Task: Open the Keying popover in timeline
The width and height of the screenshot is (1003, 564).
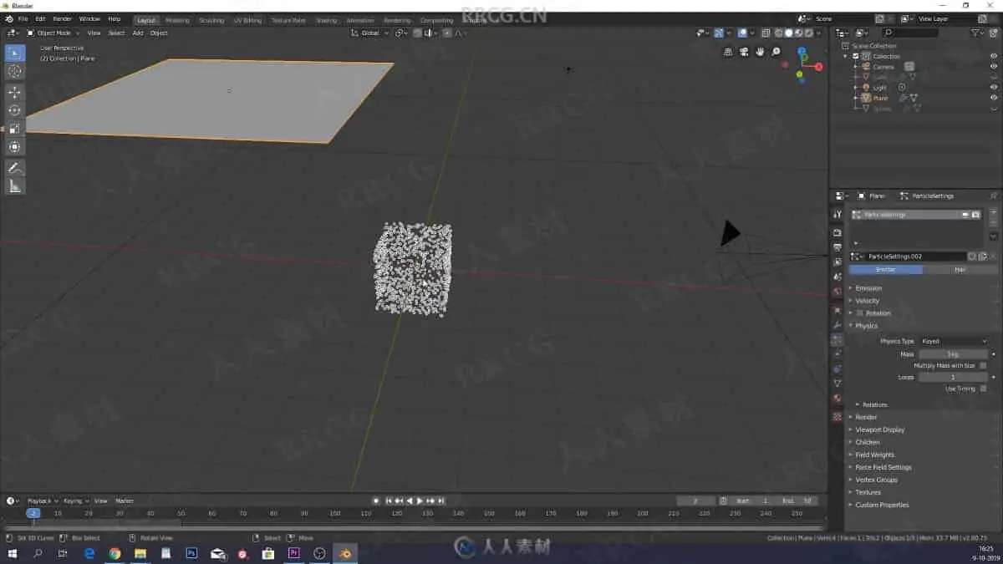Action: 75,500
